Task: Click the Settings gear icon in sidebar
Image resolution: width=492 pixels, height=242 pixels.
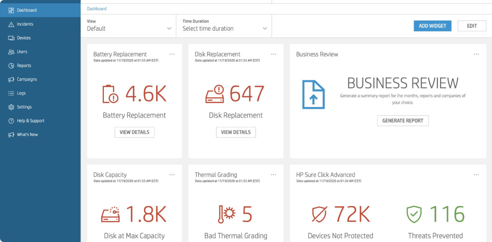Action: click(x=11, y=107)
